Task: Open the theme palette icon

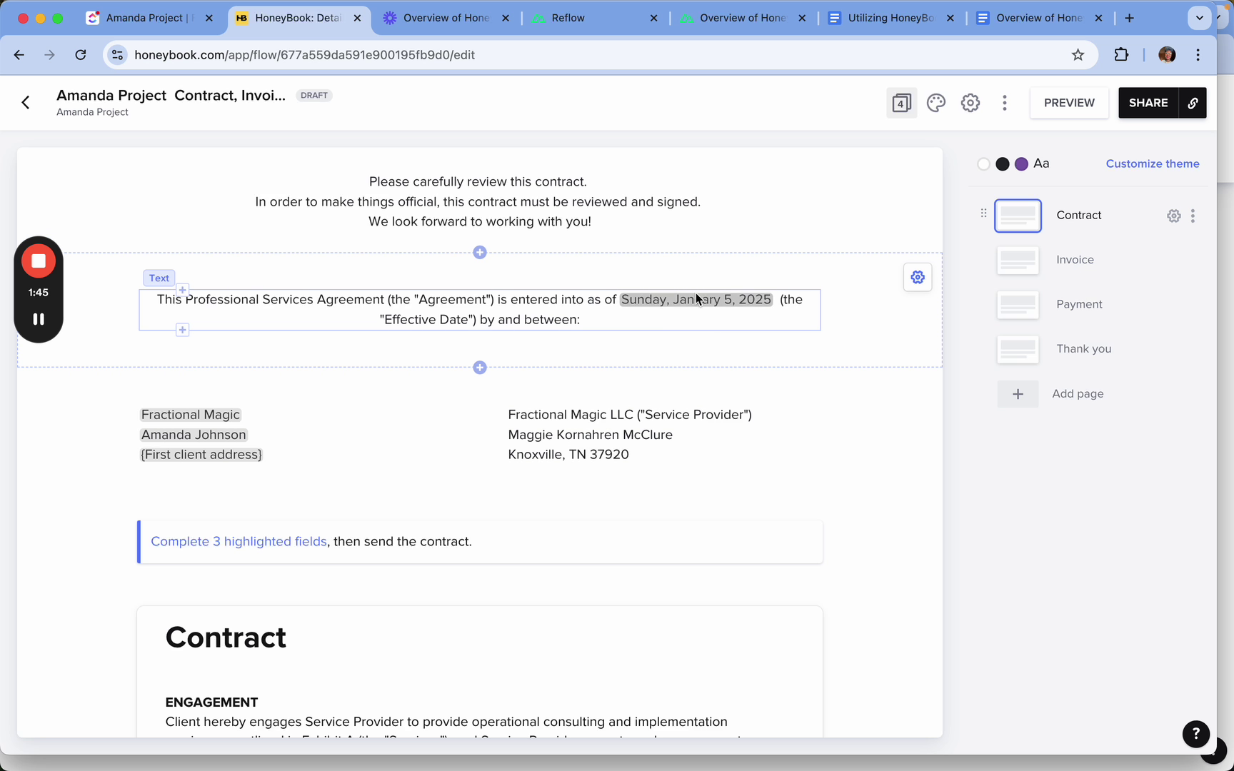Action: point(936,103)
